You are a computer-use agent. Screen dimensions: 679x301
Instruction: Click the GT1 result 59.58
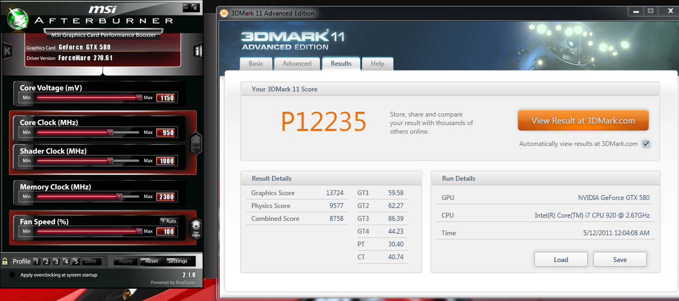tap(396, 193)
